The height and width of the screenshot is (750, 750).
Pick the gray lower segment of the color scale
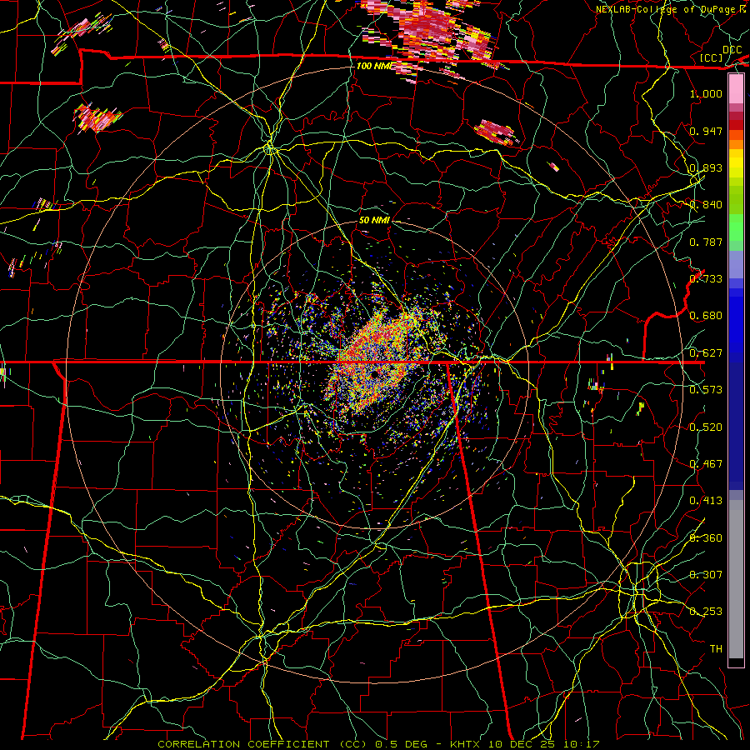(x=736, y=579)
